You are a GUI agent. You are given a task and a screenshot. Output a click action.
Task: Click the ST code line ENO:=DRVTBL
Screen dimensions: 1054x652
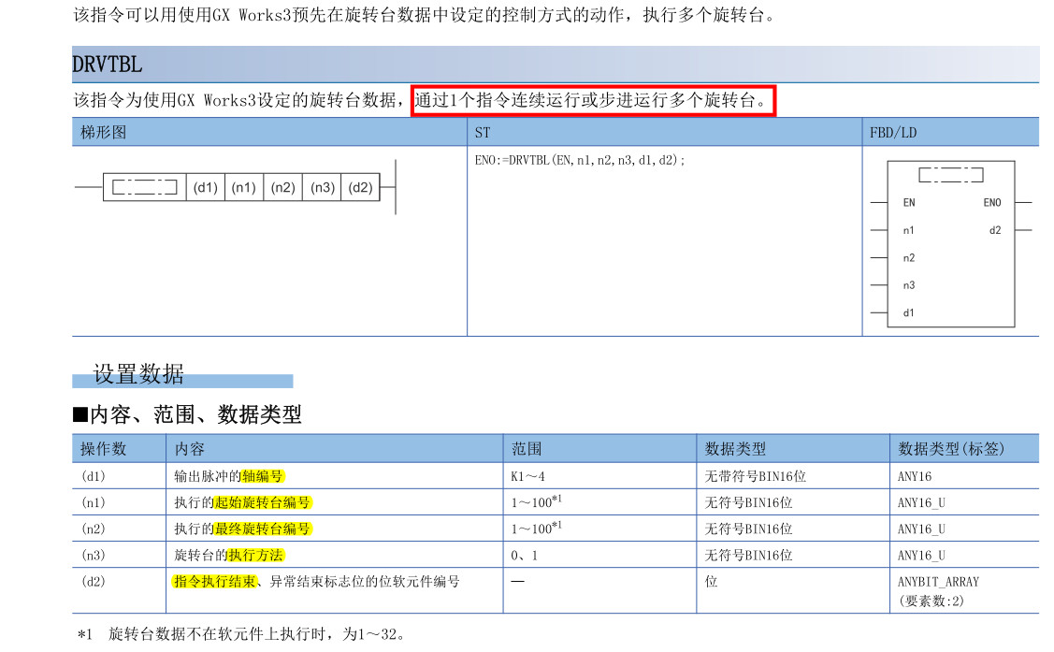[580, 160]
